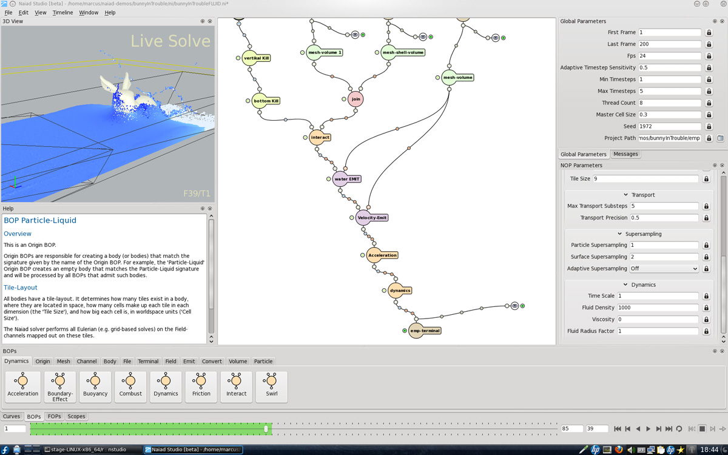Step back one frame
The image size is (728, 455).
click(628, 429)
